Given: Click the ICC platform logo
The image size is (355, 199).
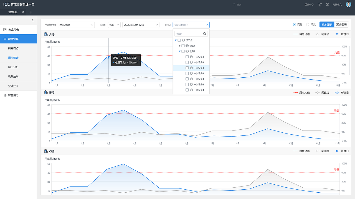Looking at the screenshot, I should coord(19,4).
